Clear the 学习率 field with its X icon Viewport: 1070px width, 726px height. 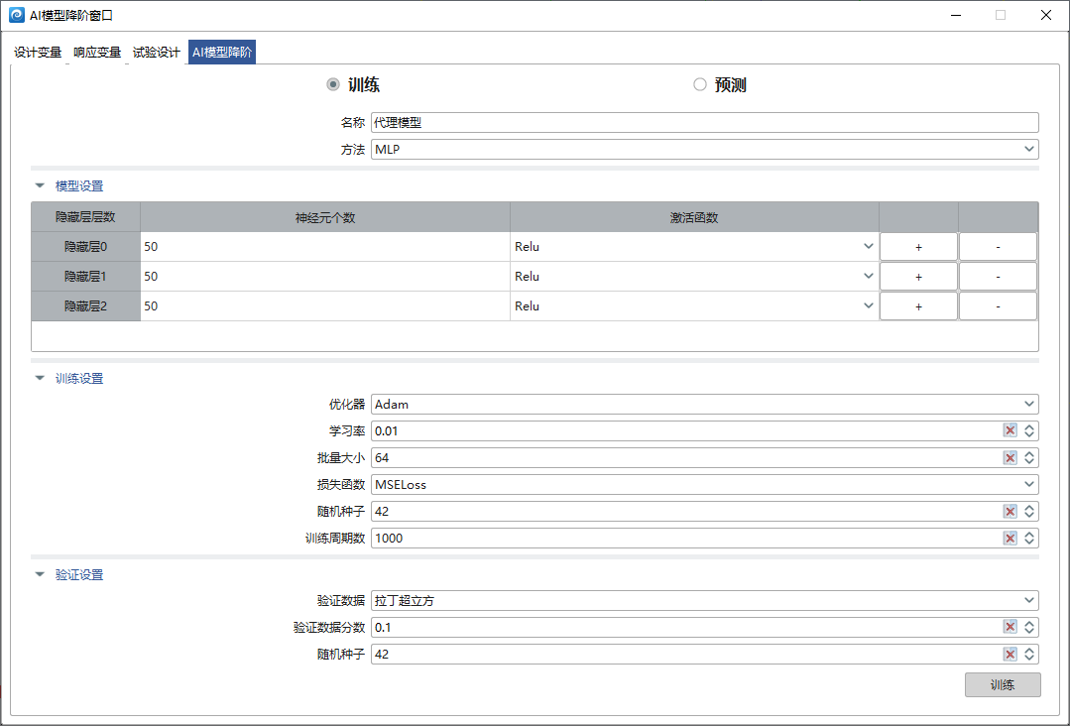coord(1010,430)
